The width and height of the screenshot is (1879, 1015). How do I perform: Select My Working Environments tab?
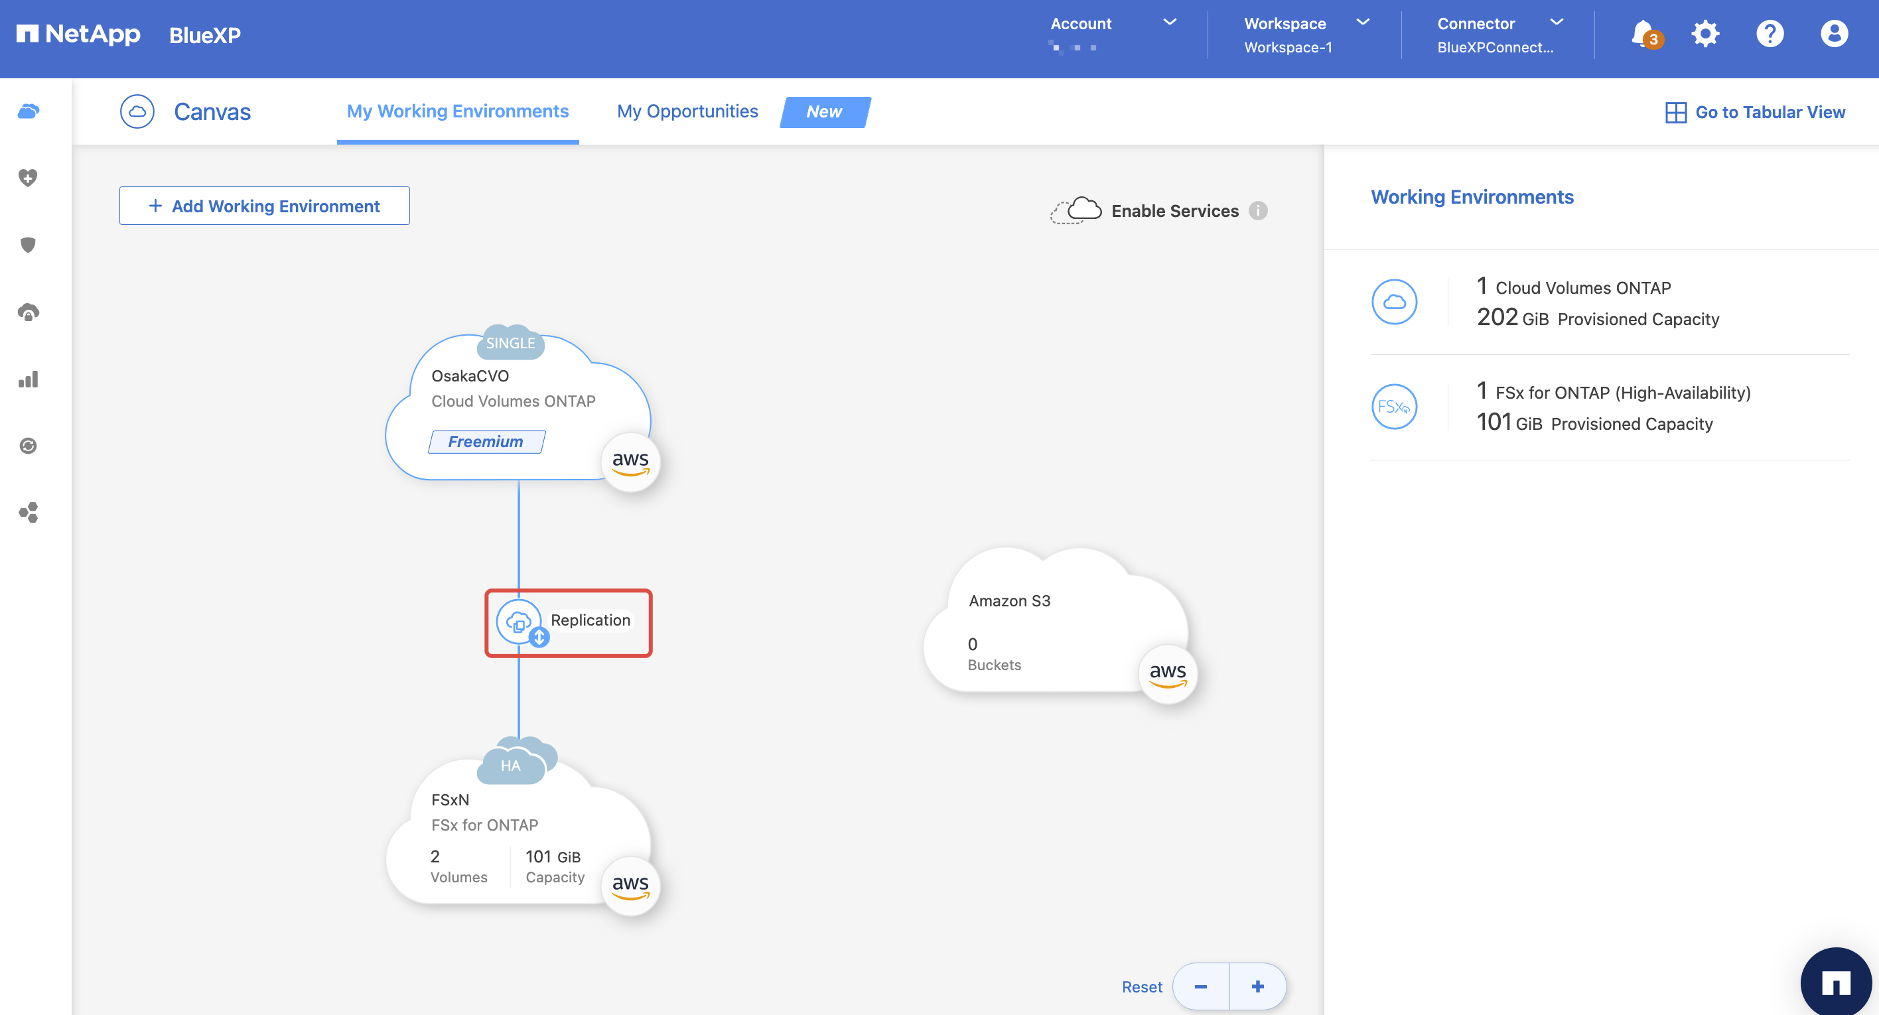(x=457, y=111)
